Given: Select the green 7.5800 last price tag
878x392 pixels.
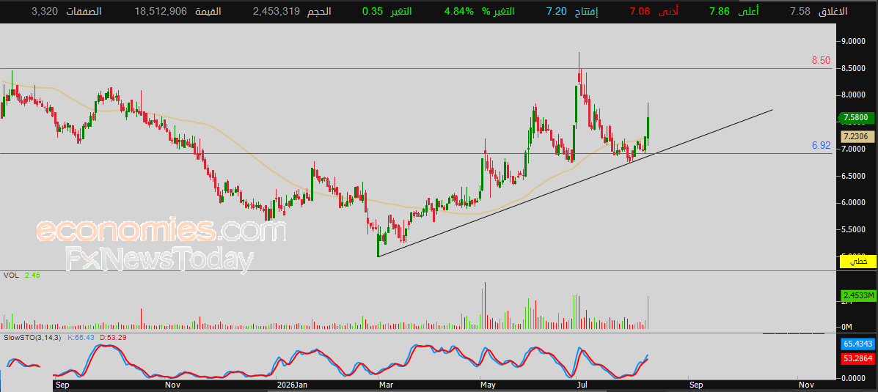Looking at the screenshot, I should pos(858,117).
